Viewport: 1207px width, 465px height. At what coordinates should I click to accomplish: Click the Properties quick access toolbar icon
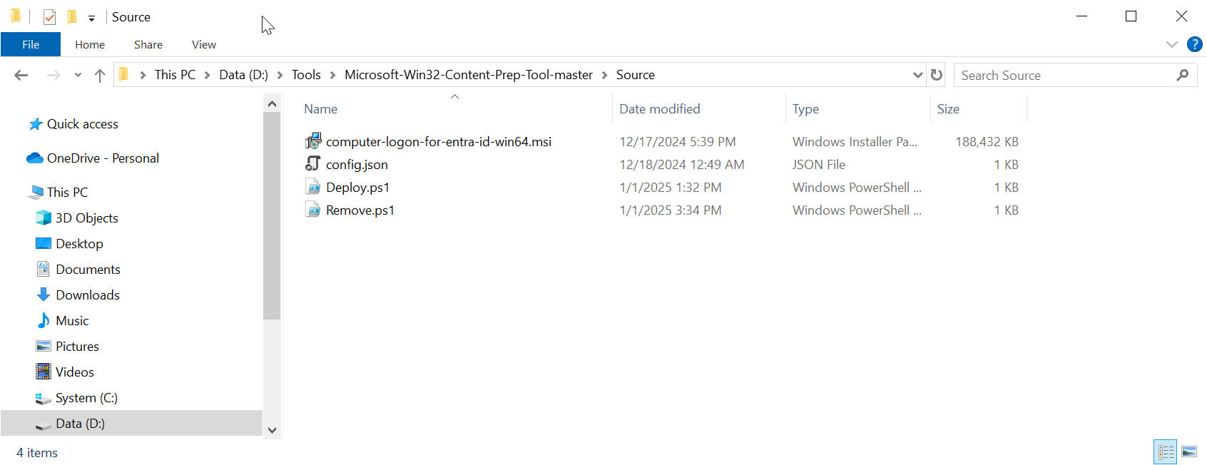(x=49, y=17)
